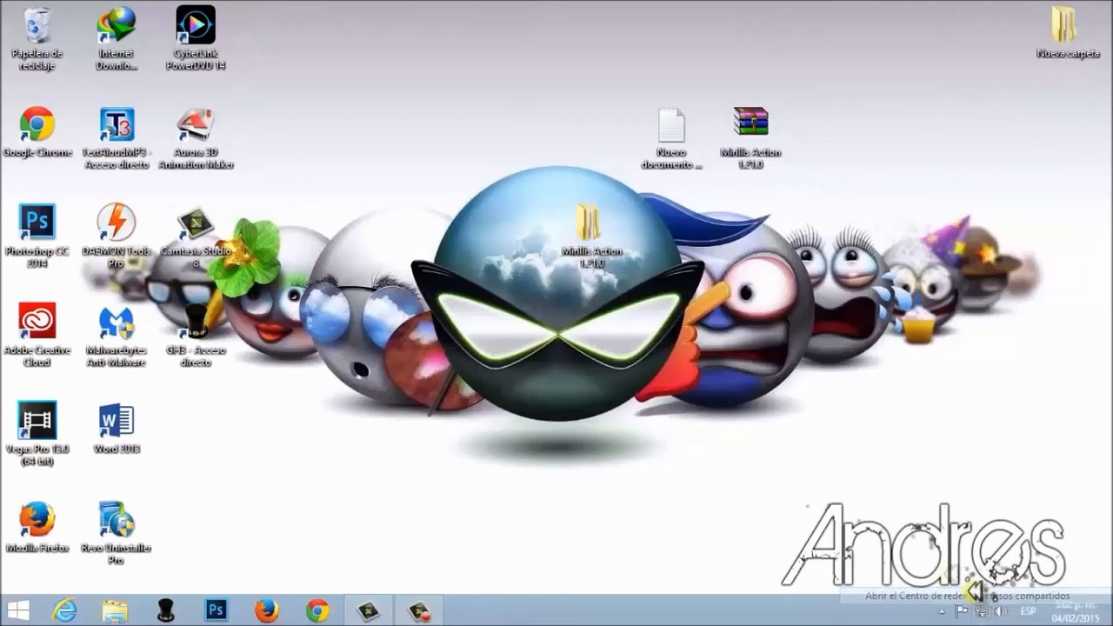Select the Mirillis Action 1.21.0 folder
Screen dimensions: 1113x626
(591, 236)
